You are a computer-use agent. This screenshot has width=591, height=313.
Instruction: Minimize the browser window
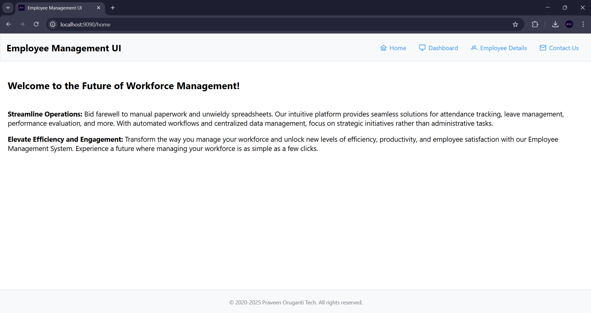(x=548, y=7)
